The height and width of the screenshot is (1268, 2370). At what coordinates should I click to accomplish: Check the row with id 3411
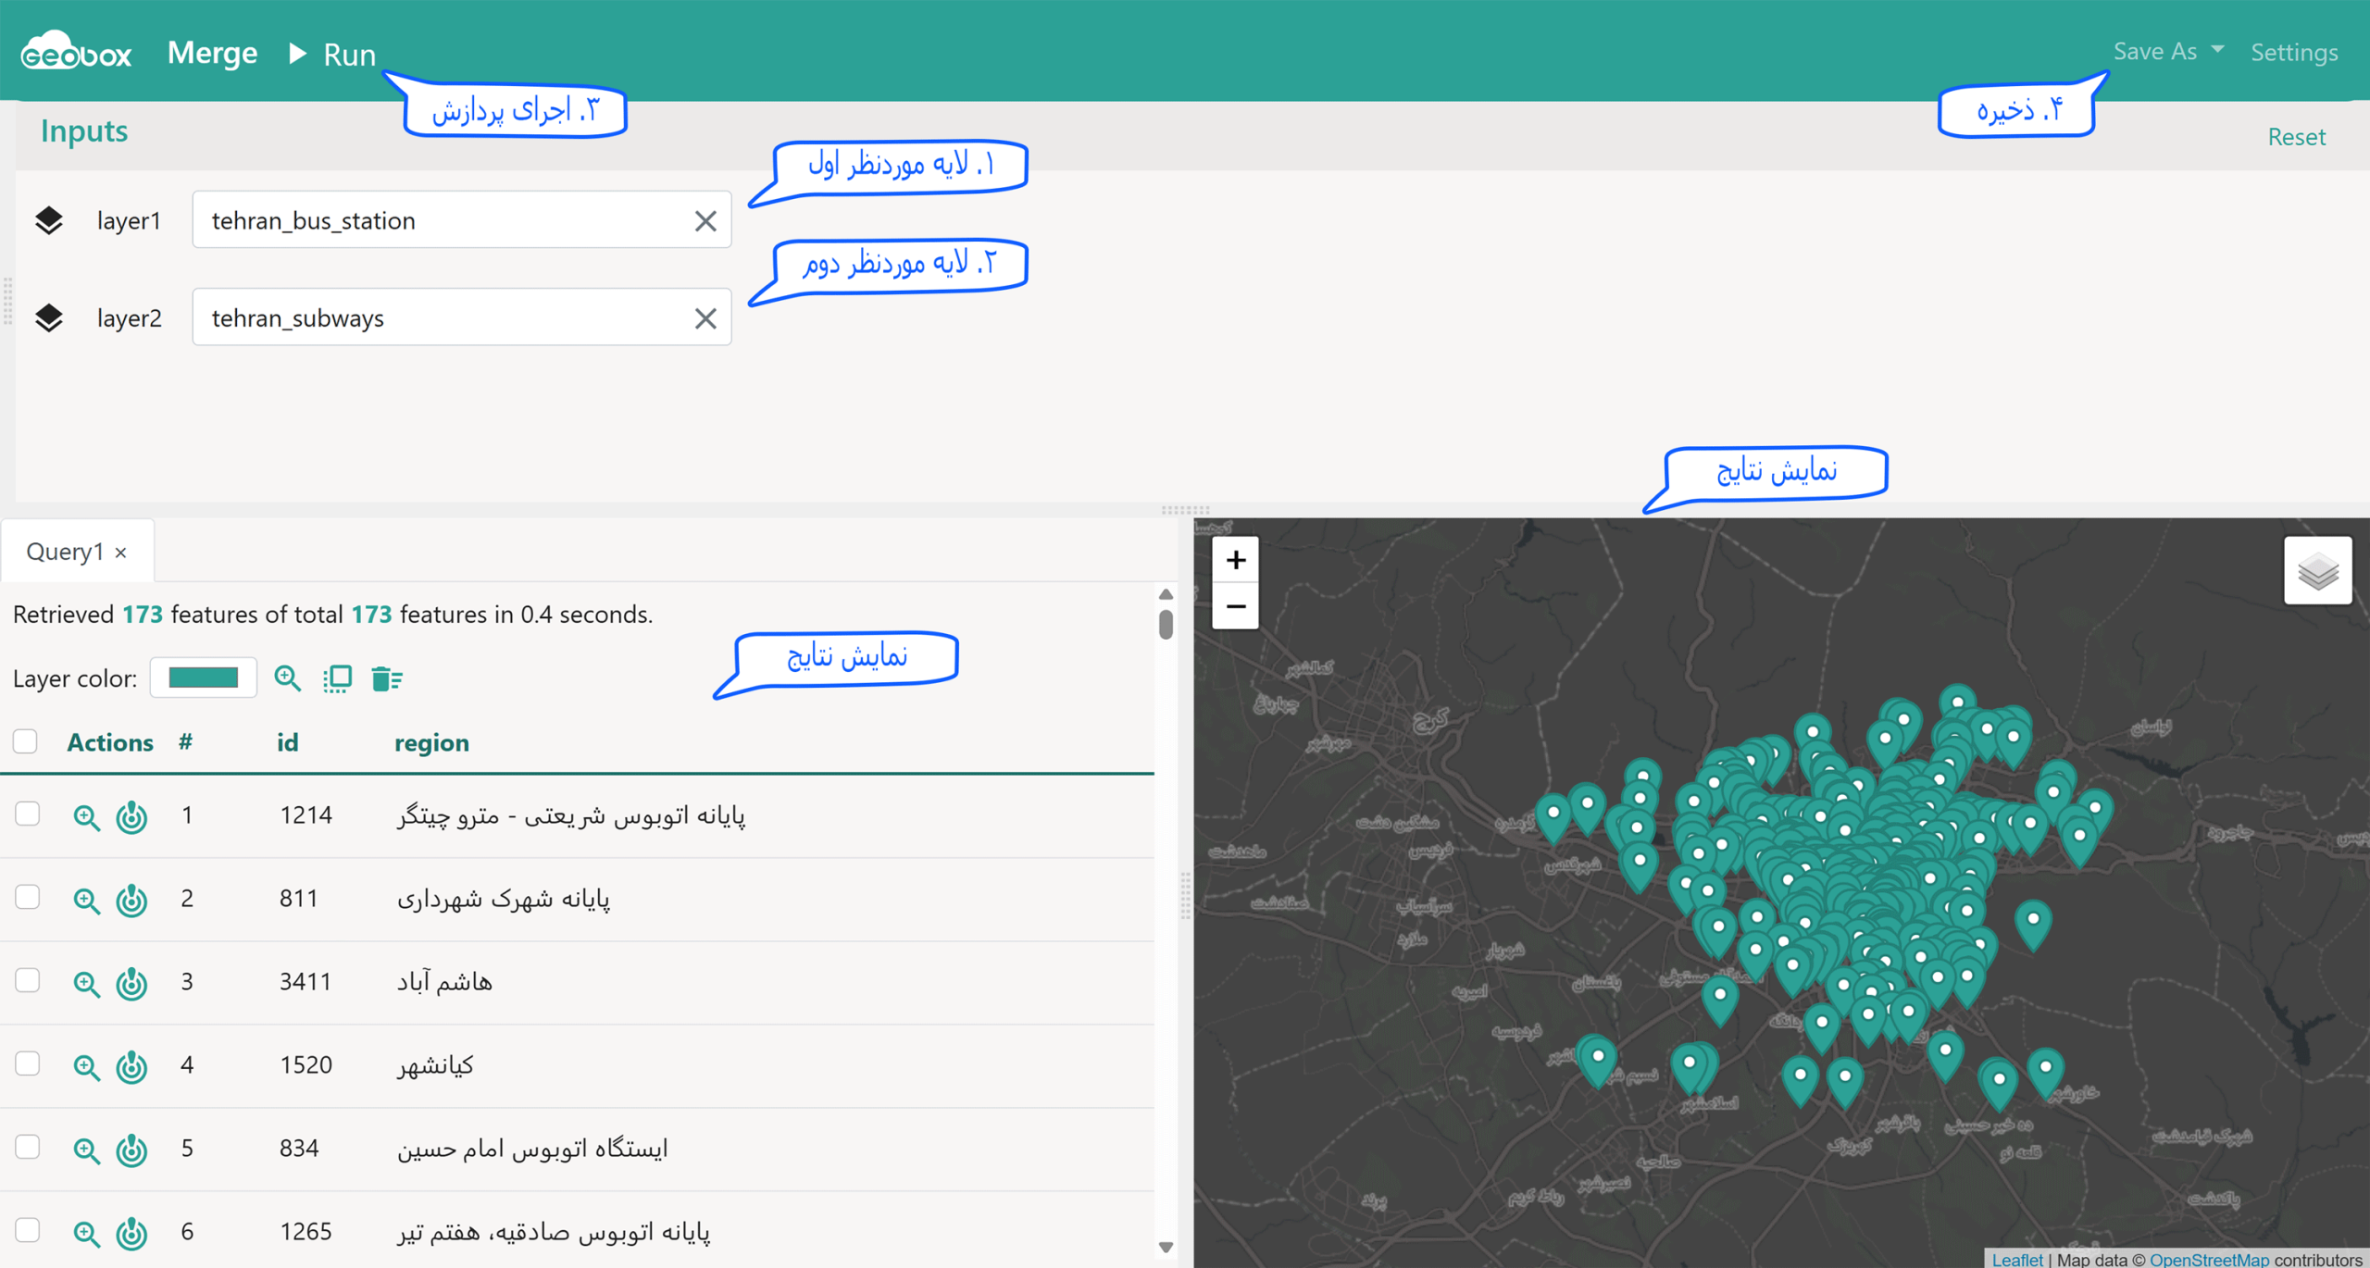27,980
